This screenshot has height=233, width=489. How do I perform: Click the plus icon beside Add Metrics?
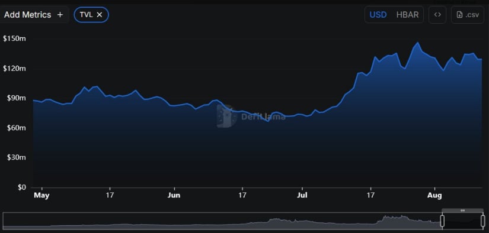[x=60, y=15]
